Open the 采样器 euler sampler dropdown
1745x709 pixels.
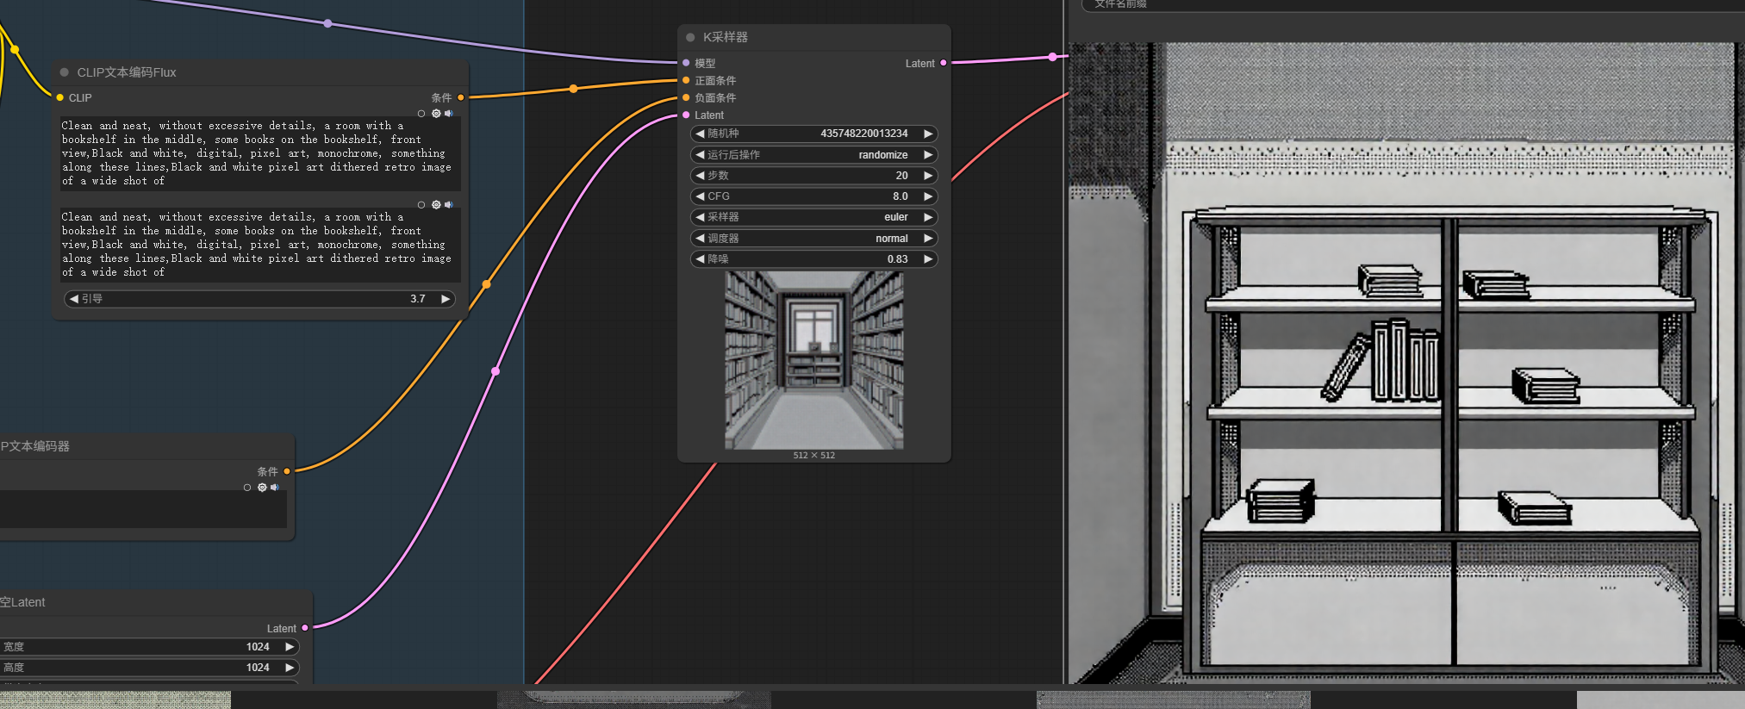click(x=813, y=217)
